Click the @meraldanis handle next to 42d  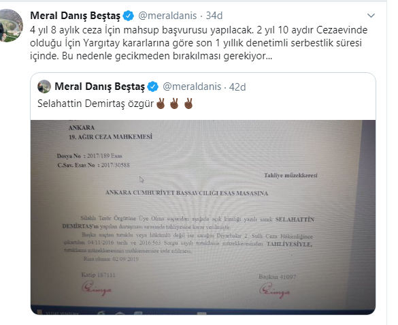point(192,87)
